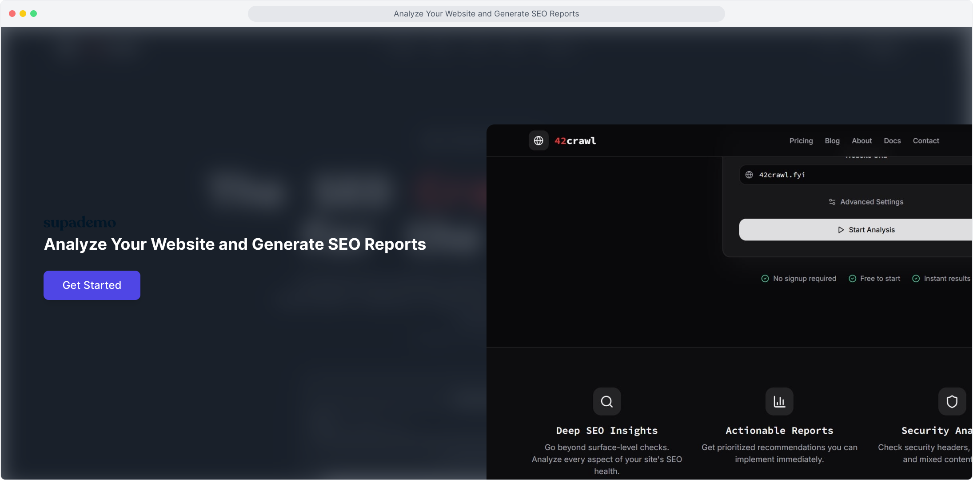Viewport: 973px width, 480px height.
Task: Go to the About page link
Action: coord(862,141)
